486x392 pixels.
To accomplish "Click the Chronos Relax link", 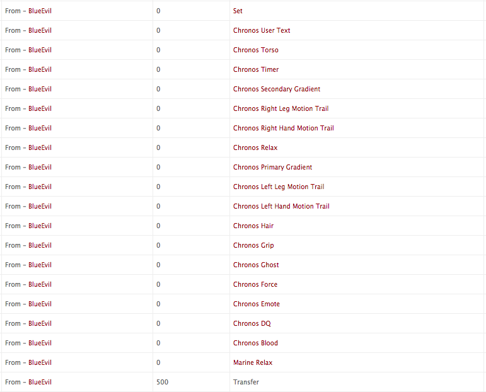I will pos(255,147).
